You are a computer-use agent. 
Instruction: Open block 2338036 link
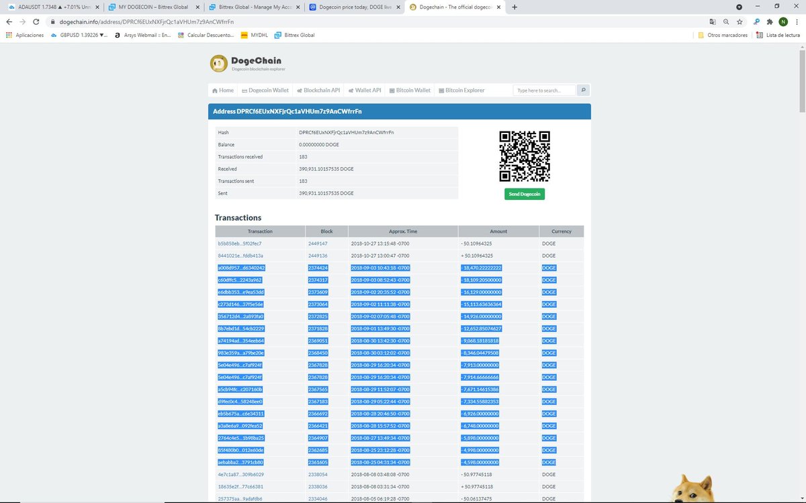tap(318, 486)
